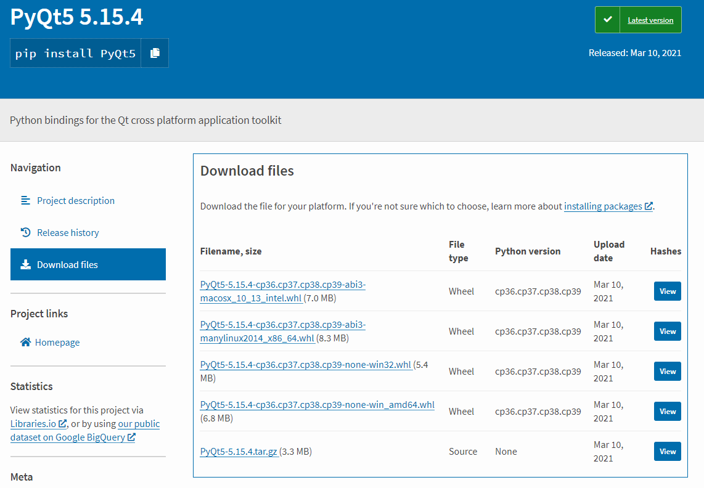
Task: Click the (3.3 MB) size text
Action: click(x=295, y=451)
